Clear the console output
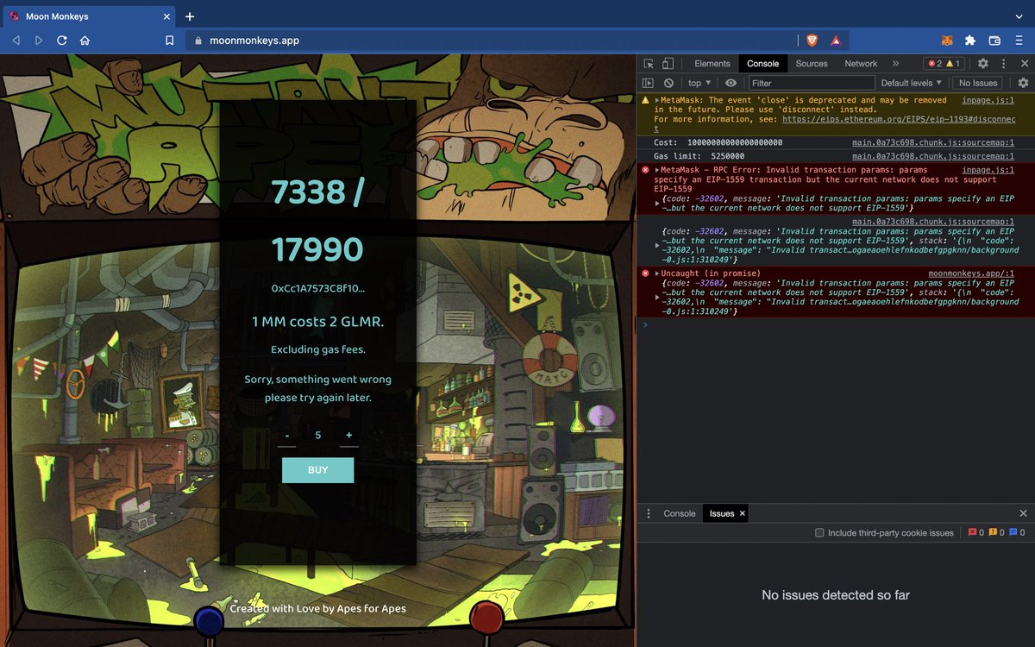1035x647 pixels. 668,83
